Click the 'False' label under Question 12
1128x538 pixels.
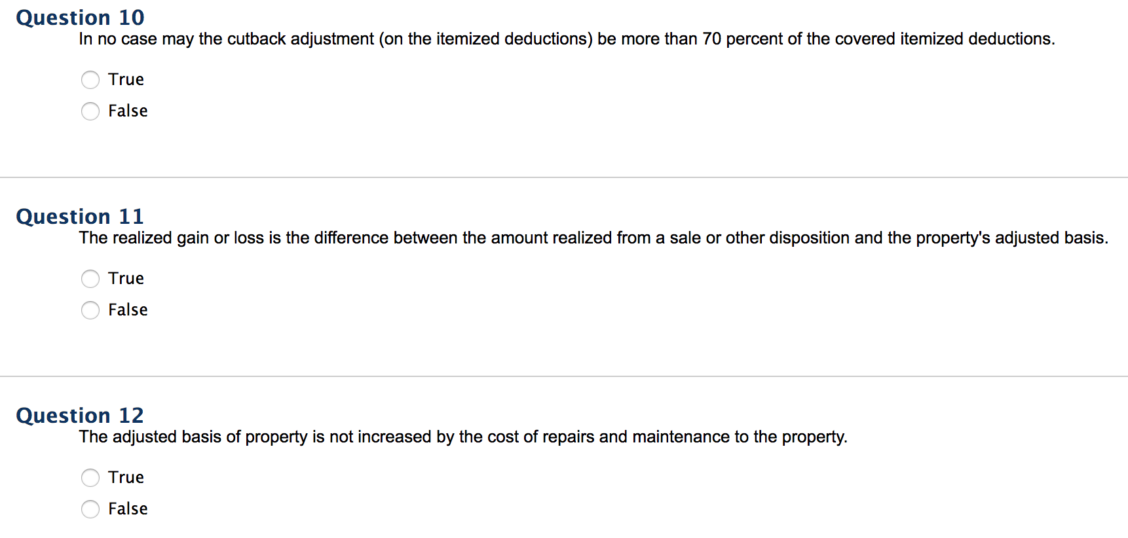(128, 509)
